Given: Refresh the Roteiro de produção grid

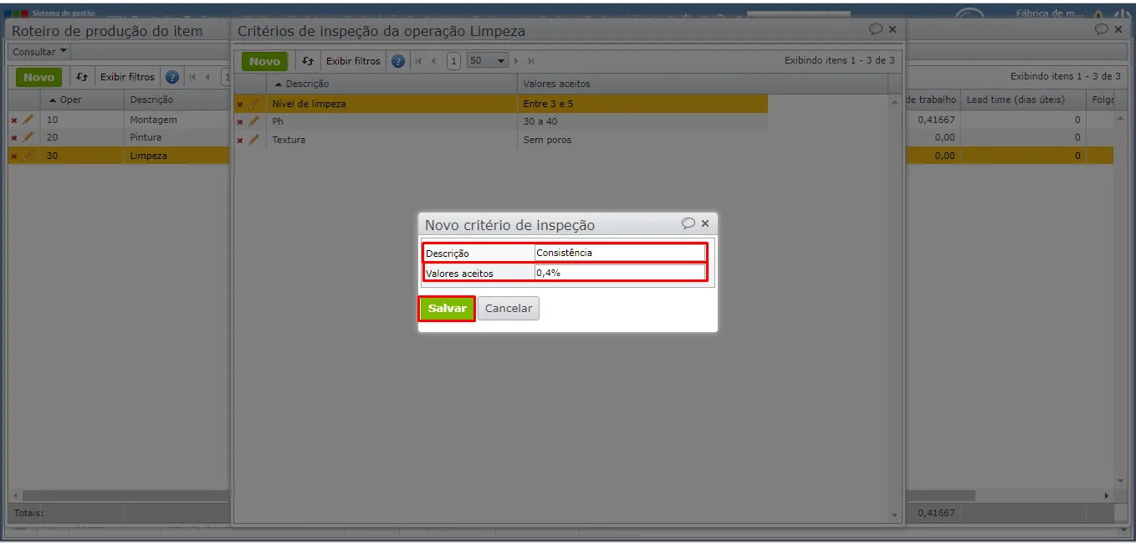Looking at the screenshot, I should coord(82,77).
